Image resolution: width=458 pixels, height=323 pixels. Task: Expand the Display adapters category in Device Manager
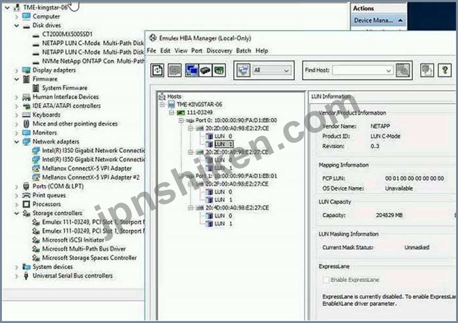click(x=17, y=70)
